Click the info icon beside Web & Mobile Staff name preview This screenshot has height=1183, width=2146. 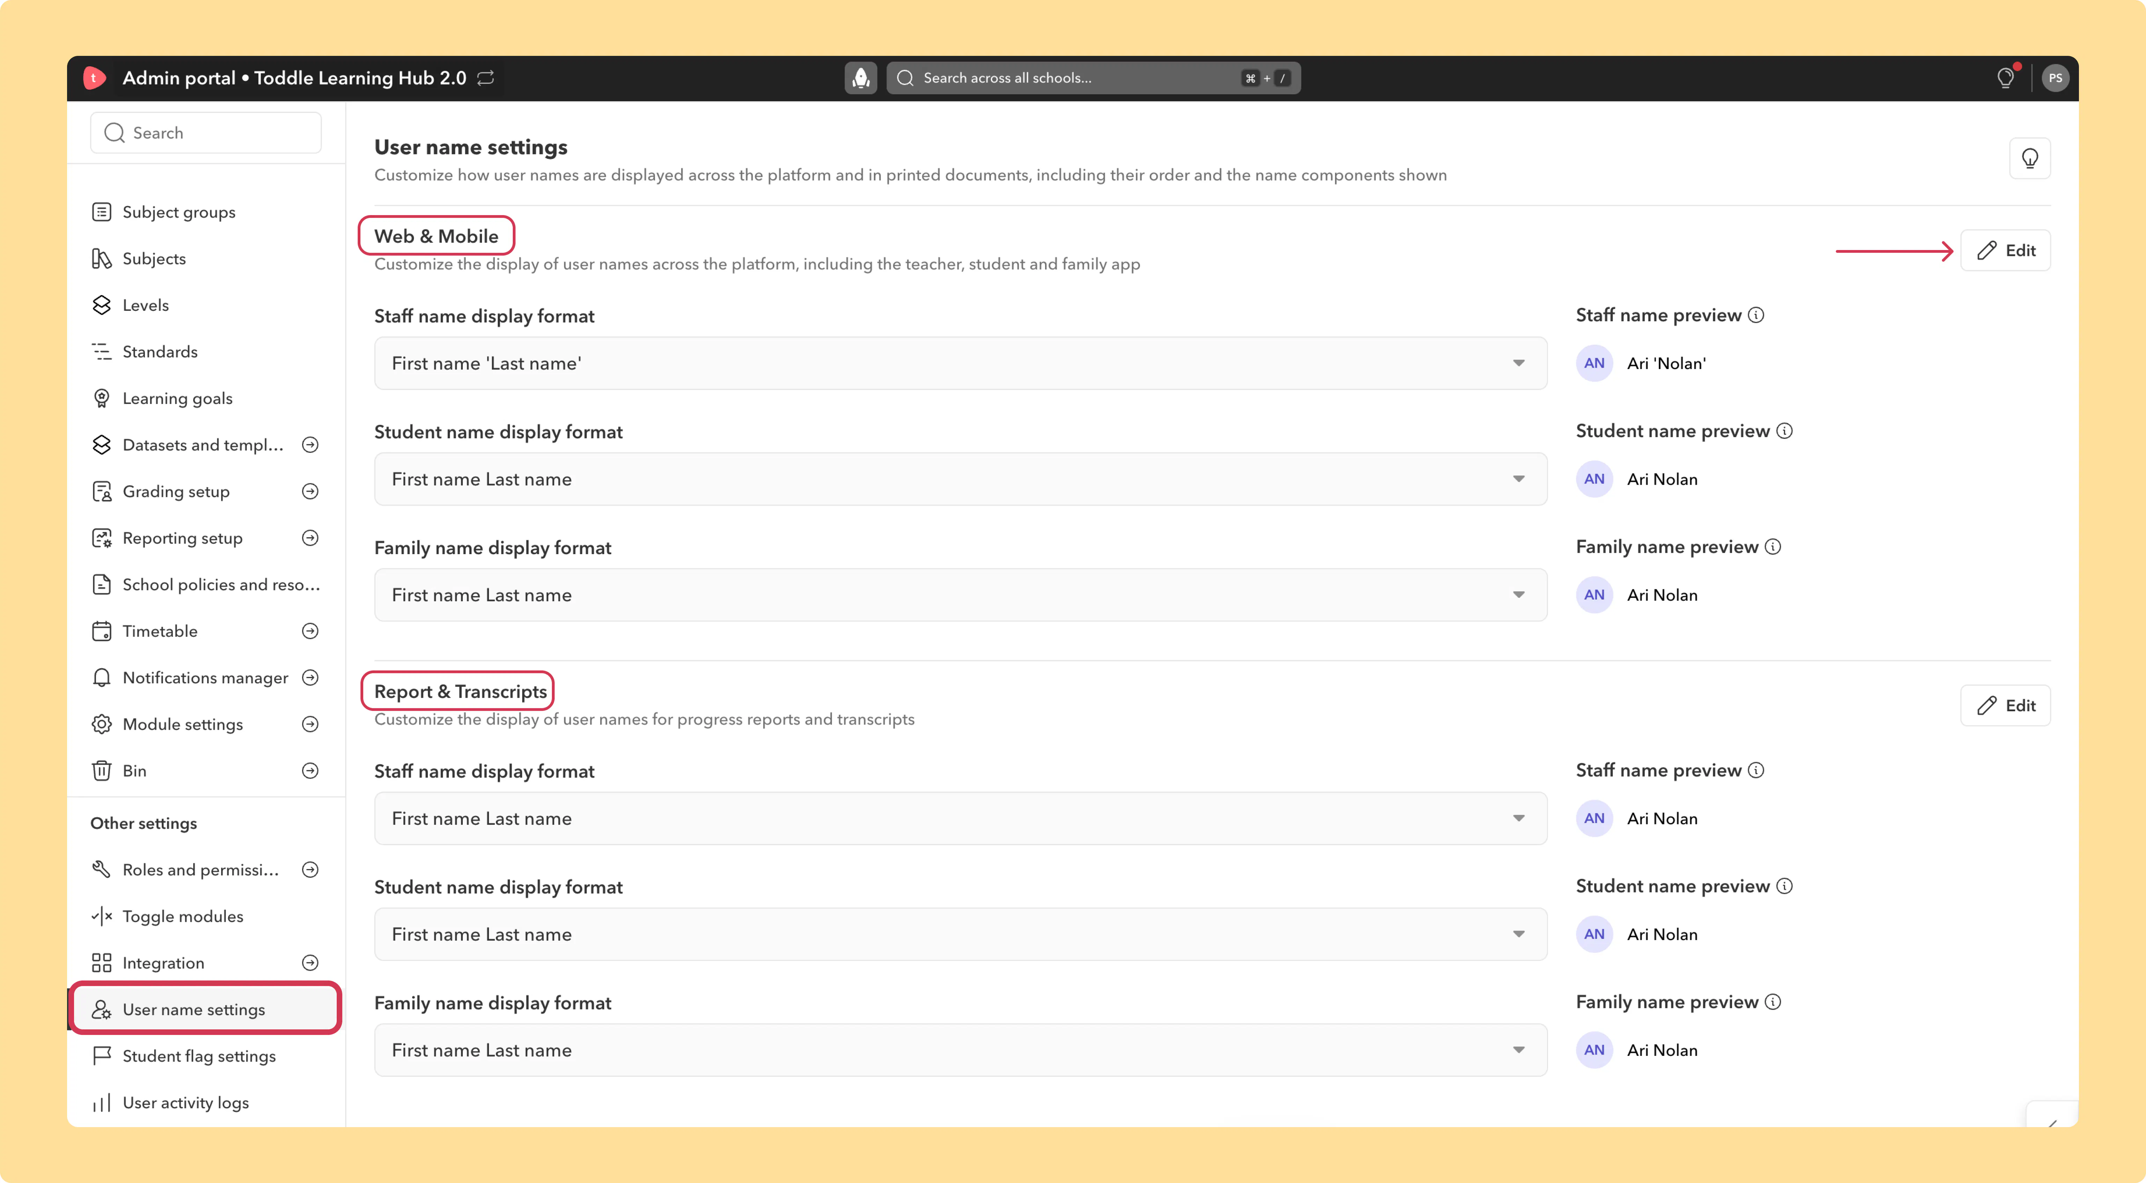click(x=1756, y=315)
